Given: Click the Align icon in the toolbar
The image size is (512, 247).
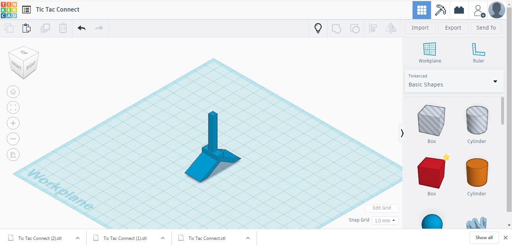Looking at the screenshot, I should 373,28.
